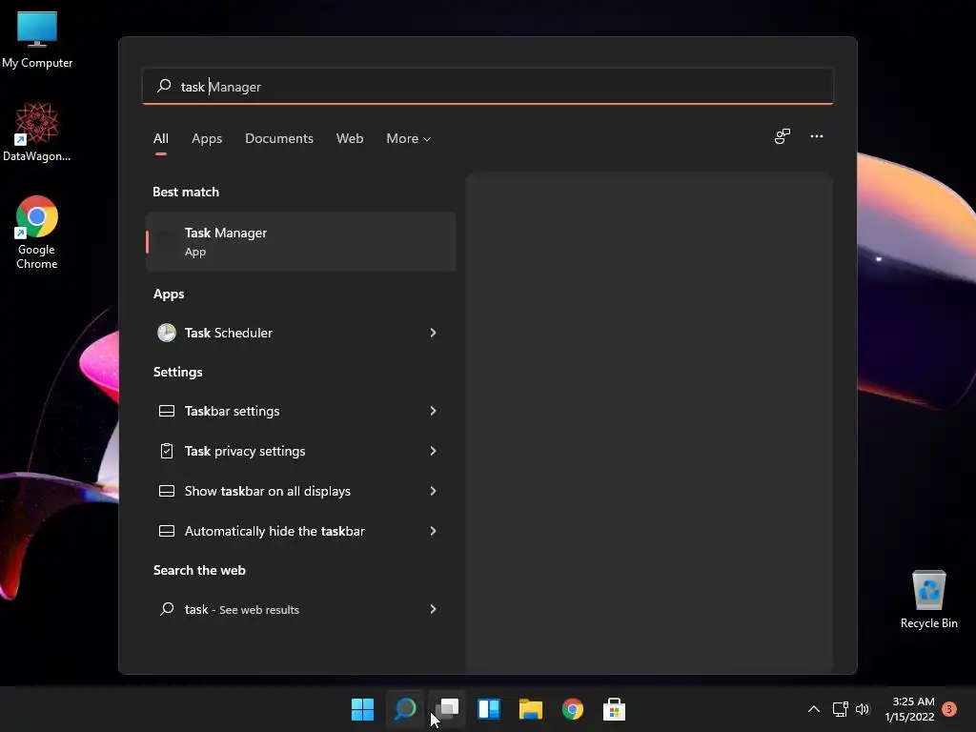The height and width of the screenshot is (732, 976).
Task: Show hidden system tray icons
Action: (814, 709)
